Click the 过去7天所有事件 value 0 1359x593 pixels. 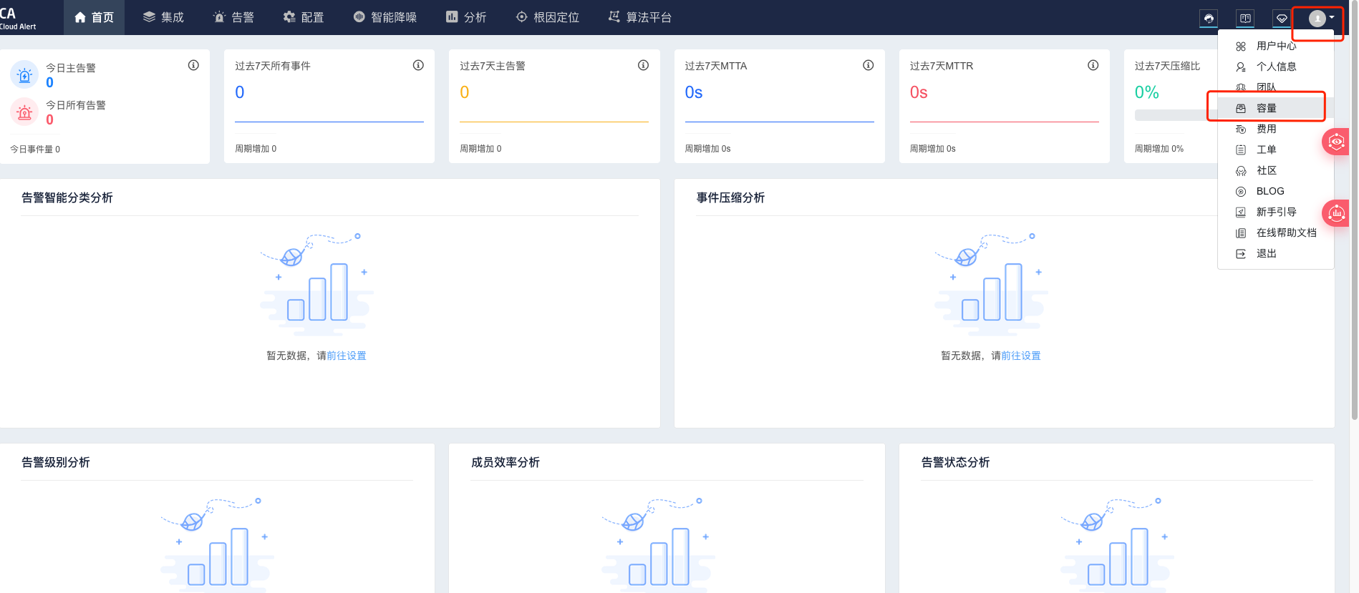tap(240, 92)
